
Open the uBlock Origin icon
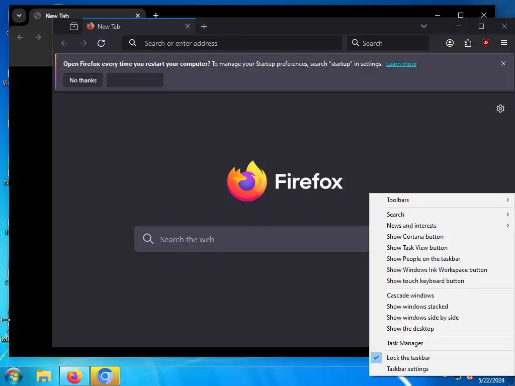click(x=486, y=43)
